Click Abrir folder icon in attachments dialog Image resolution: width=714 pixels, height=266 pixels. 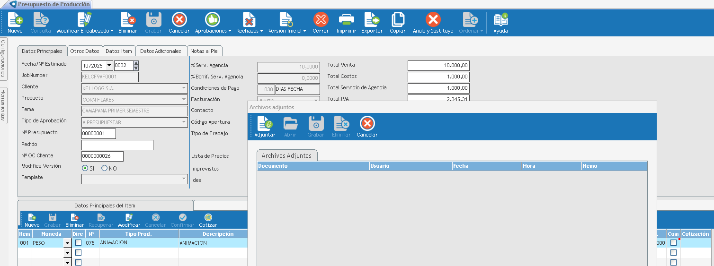click(x=290, y=127)
